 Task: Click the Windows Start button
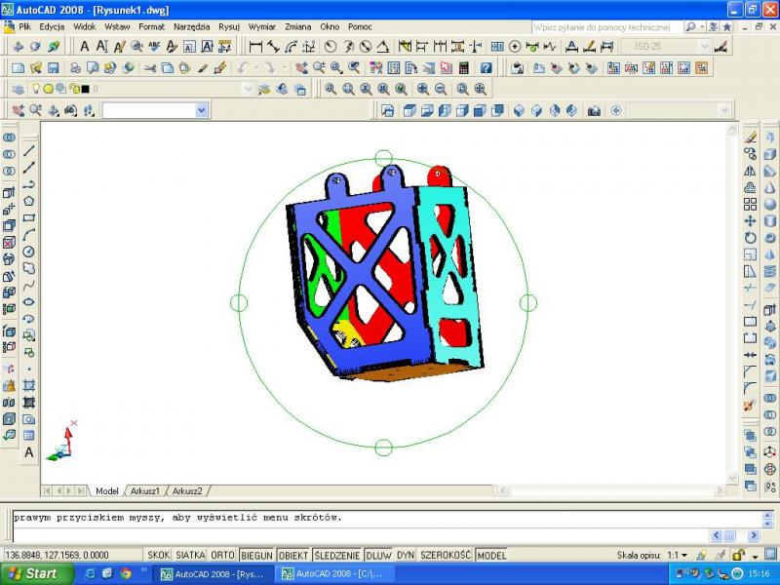click(30, 573)
